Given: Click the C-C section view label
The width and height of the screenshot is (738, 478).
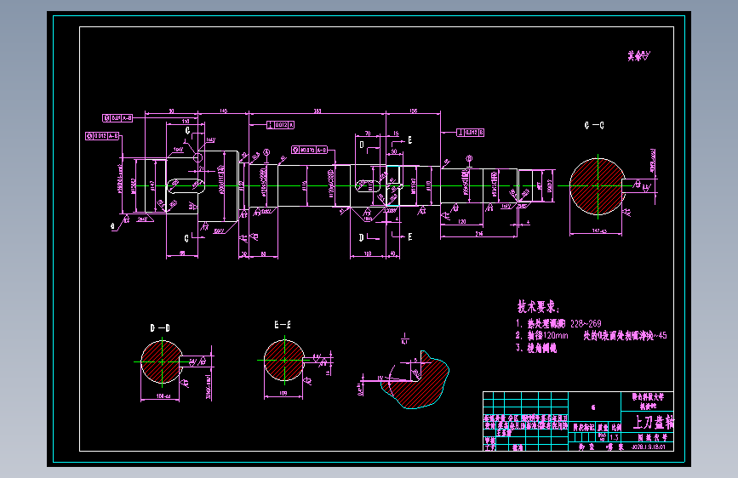Looking at the screenshot, I should 594,125.
